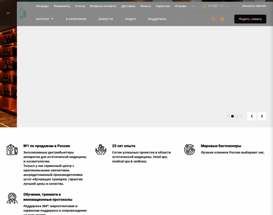
Task: Click the orange phone icon
Action: (x=205, y=6)
